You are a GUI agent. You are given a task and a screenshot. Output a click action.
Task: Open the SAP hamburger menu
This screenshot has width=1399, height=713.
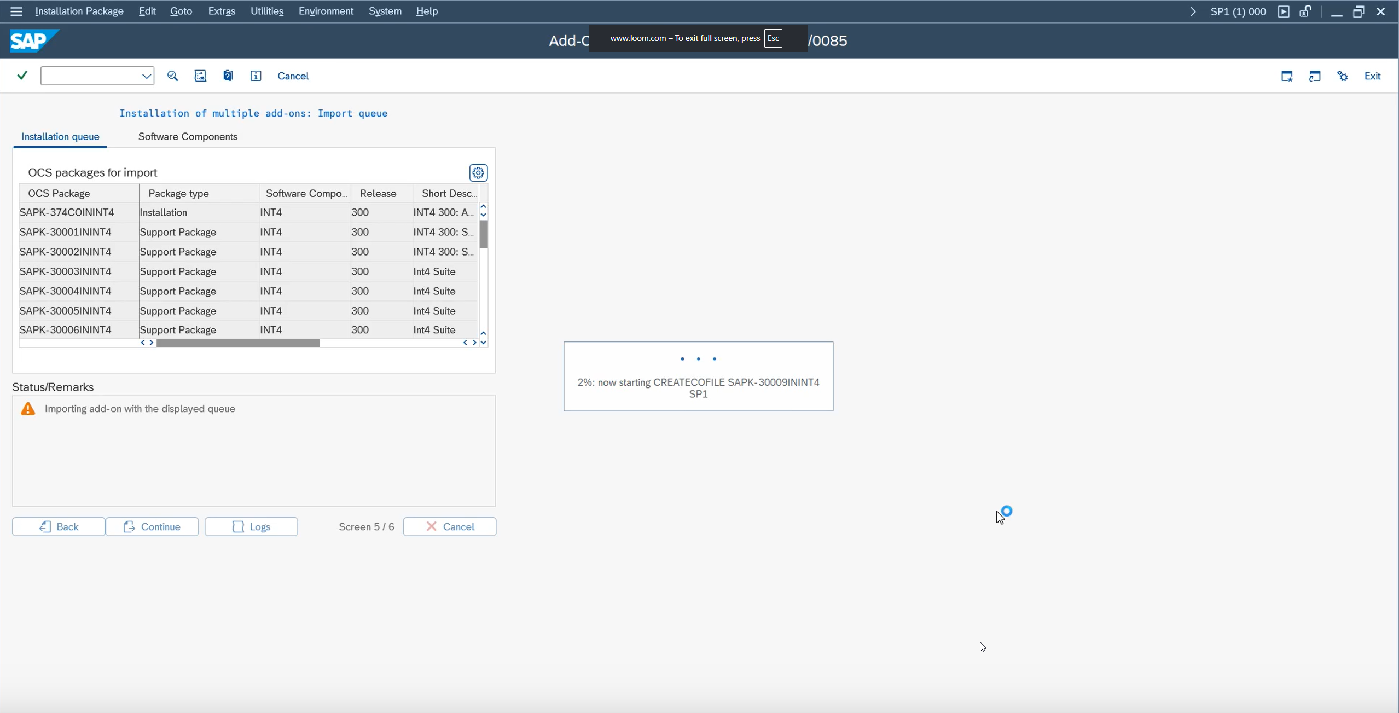pos(16,11)
